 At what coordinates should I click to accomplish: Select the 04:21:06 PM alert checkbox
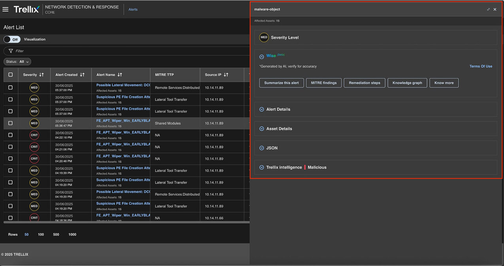tap(10, 147)
